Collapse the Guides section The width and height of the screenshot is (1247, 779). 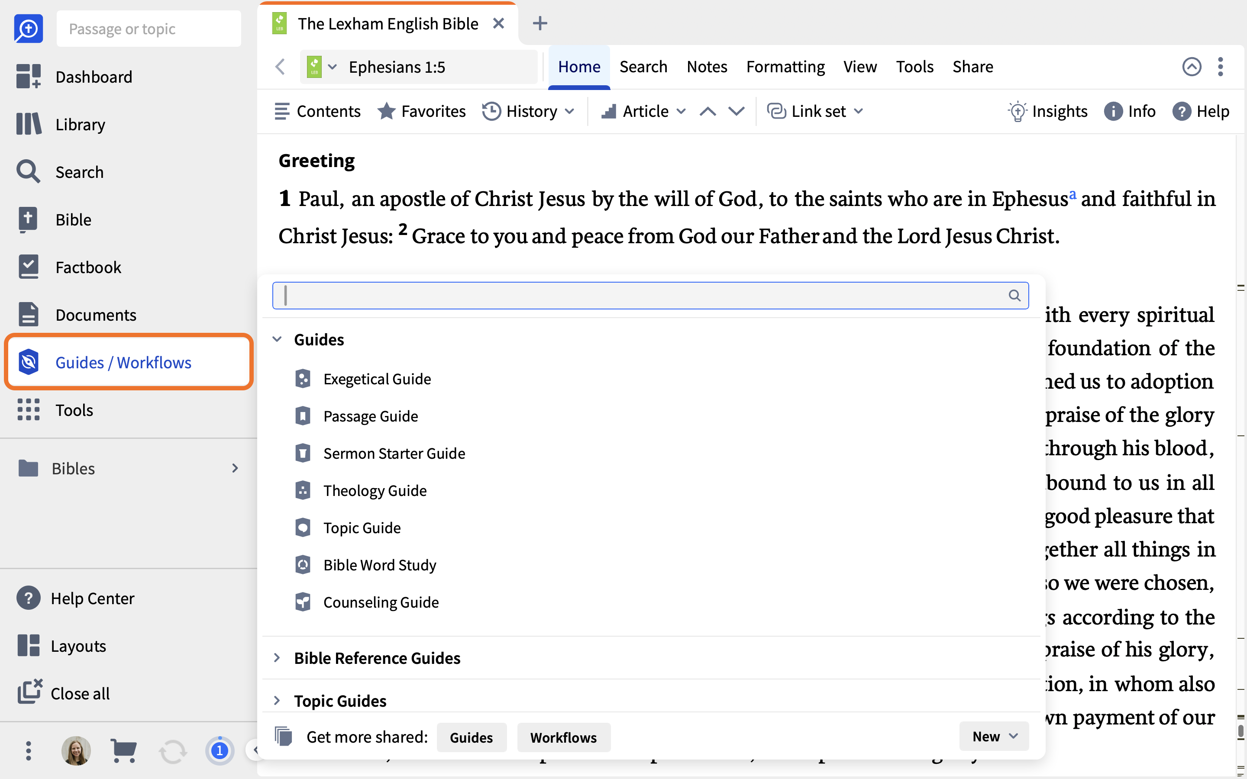pyautogui.click(x=277, y=339)
